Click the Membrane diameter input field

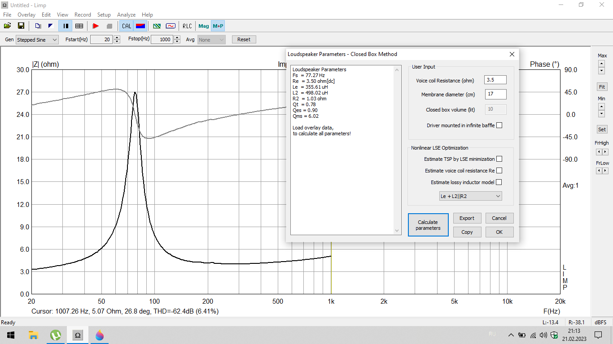[495, 95]
